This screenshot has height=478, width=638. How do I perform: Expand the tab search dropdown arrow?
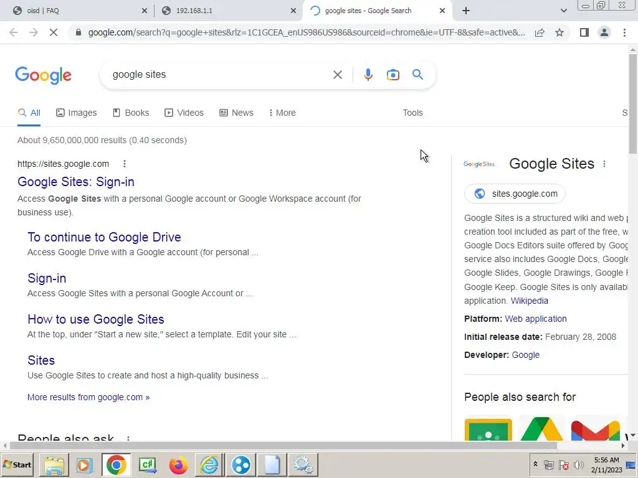[x=563, y=11]
